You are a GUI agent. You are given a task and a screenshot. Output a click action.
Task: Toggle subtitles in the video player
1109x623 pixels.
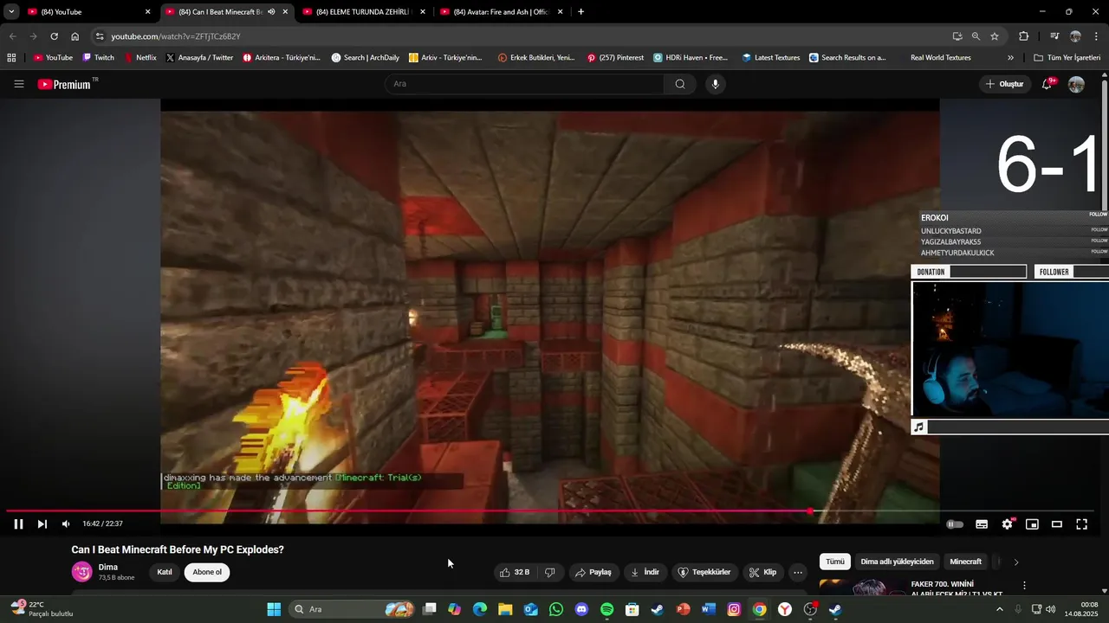982,523
